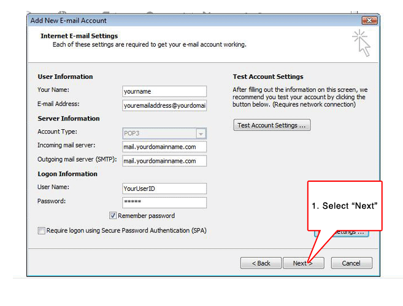
Task: Click the Test Account Settings description text
Action: coord(299,97)
